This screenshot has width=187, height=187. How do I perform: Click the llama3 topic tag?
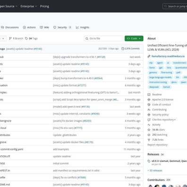click(166, 87)
